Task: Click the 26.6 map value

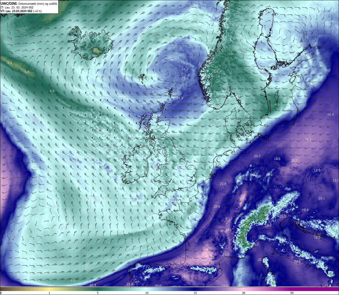Action: 185,276
